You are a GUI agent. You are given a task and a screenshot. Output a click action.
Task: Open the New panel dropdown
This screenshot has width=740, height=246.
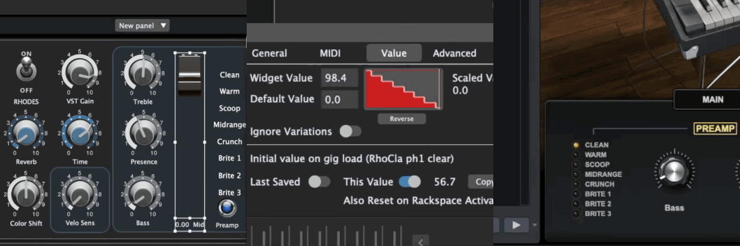142,26
